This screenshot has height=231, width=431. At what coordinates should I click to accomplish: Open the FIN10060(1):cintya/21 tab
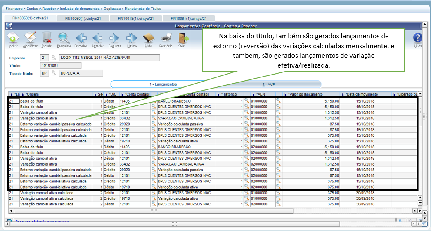[x=83, y=19]
